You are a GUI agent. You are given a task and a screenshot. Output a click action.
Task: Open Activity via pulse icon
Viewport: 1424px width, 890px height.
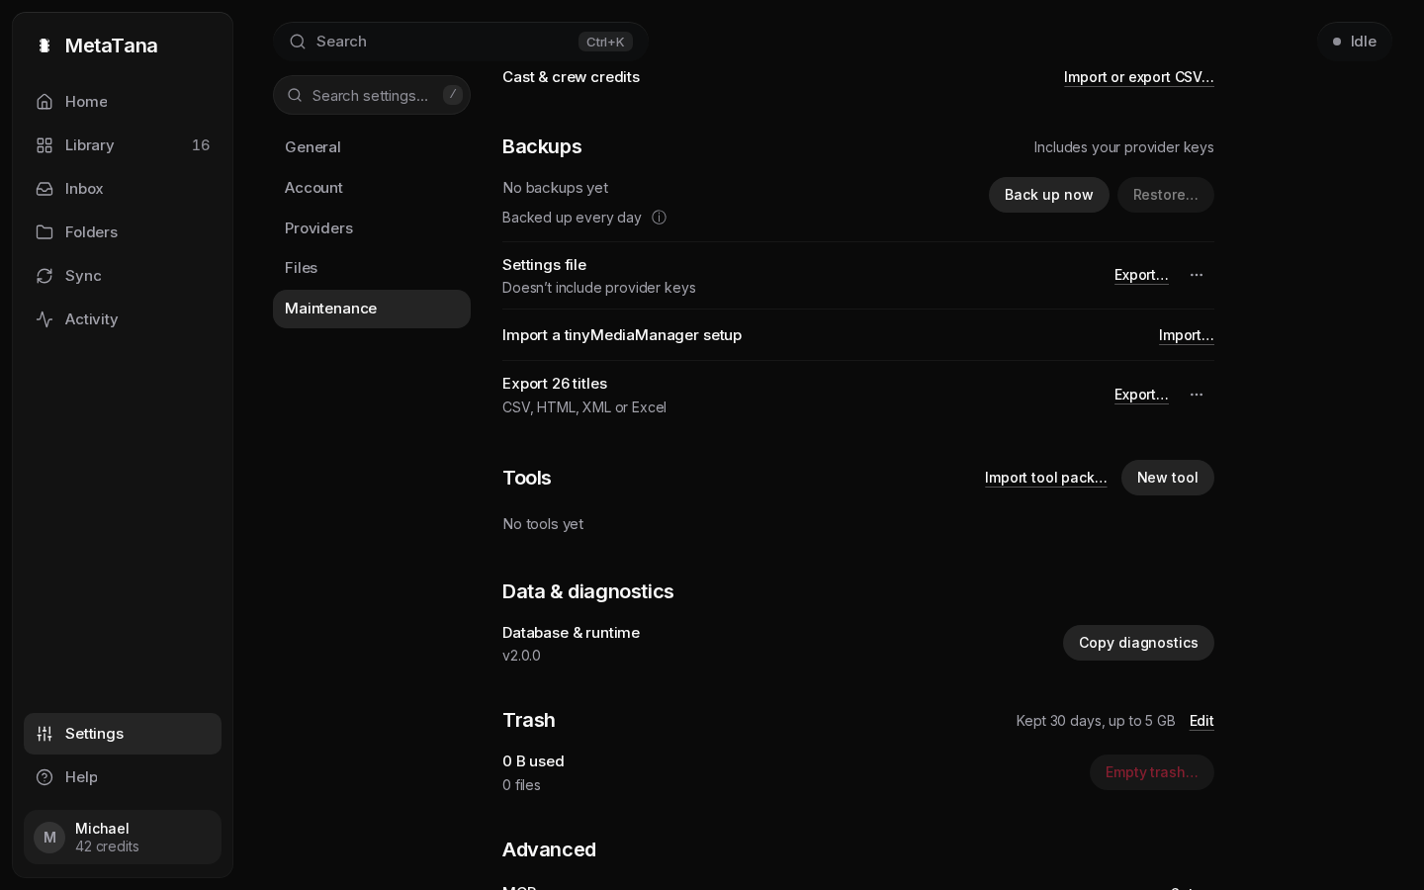pos(44,319)
